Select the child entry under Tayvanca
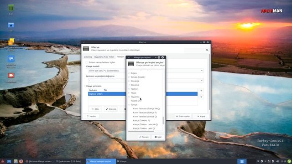The width and height of the screenshot is (292, 164). [136, 101]
